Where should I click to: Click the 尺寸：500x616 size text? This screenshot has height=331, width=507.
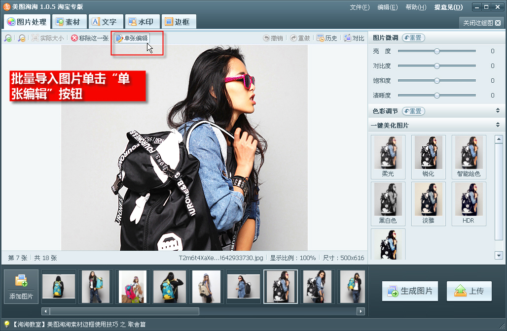343,258
